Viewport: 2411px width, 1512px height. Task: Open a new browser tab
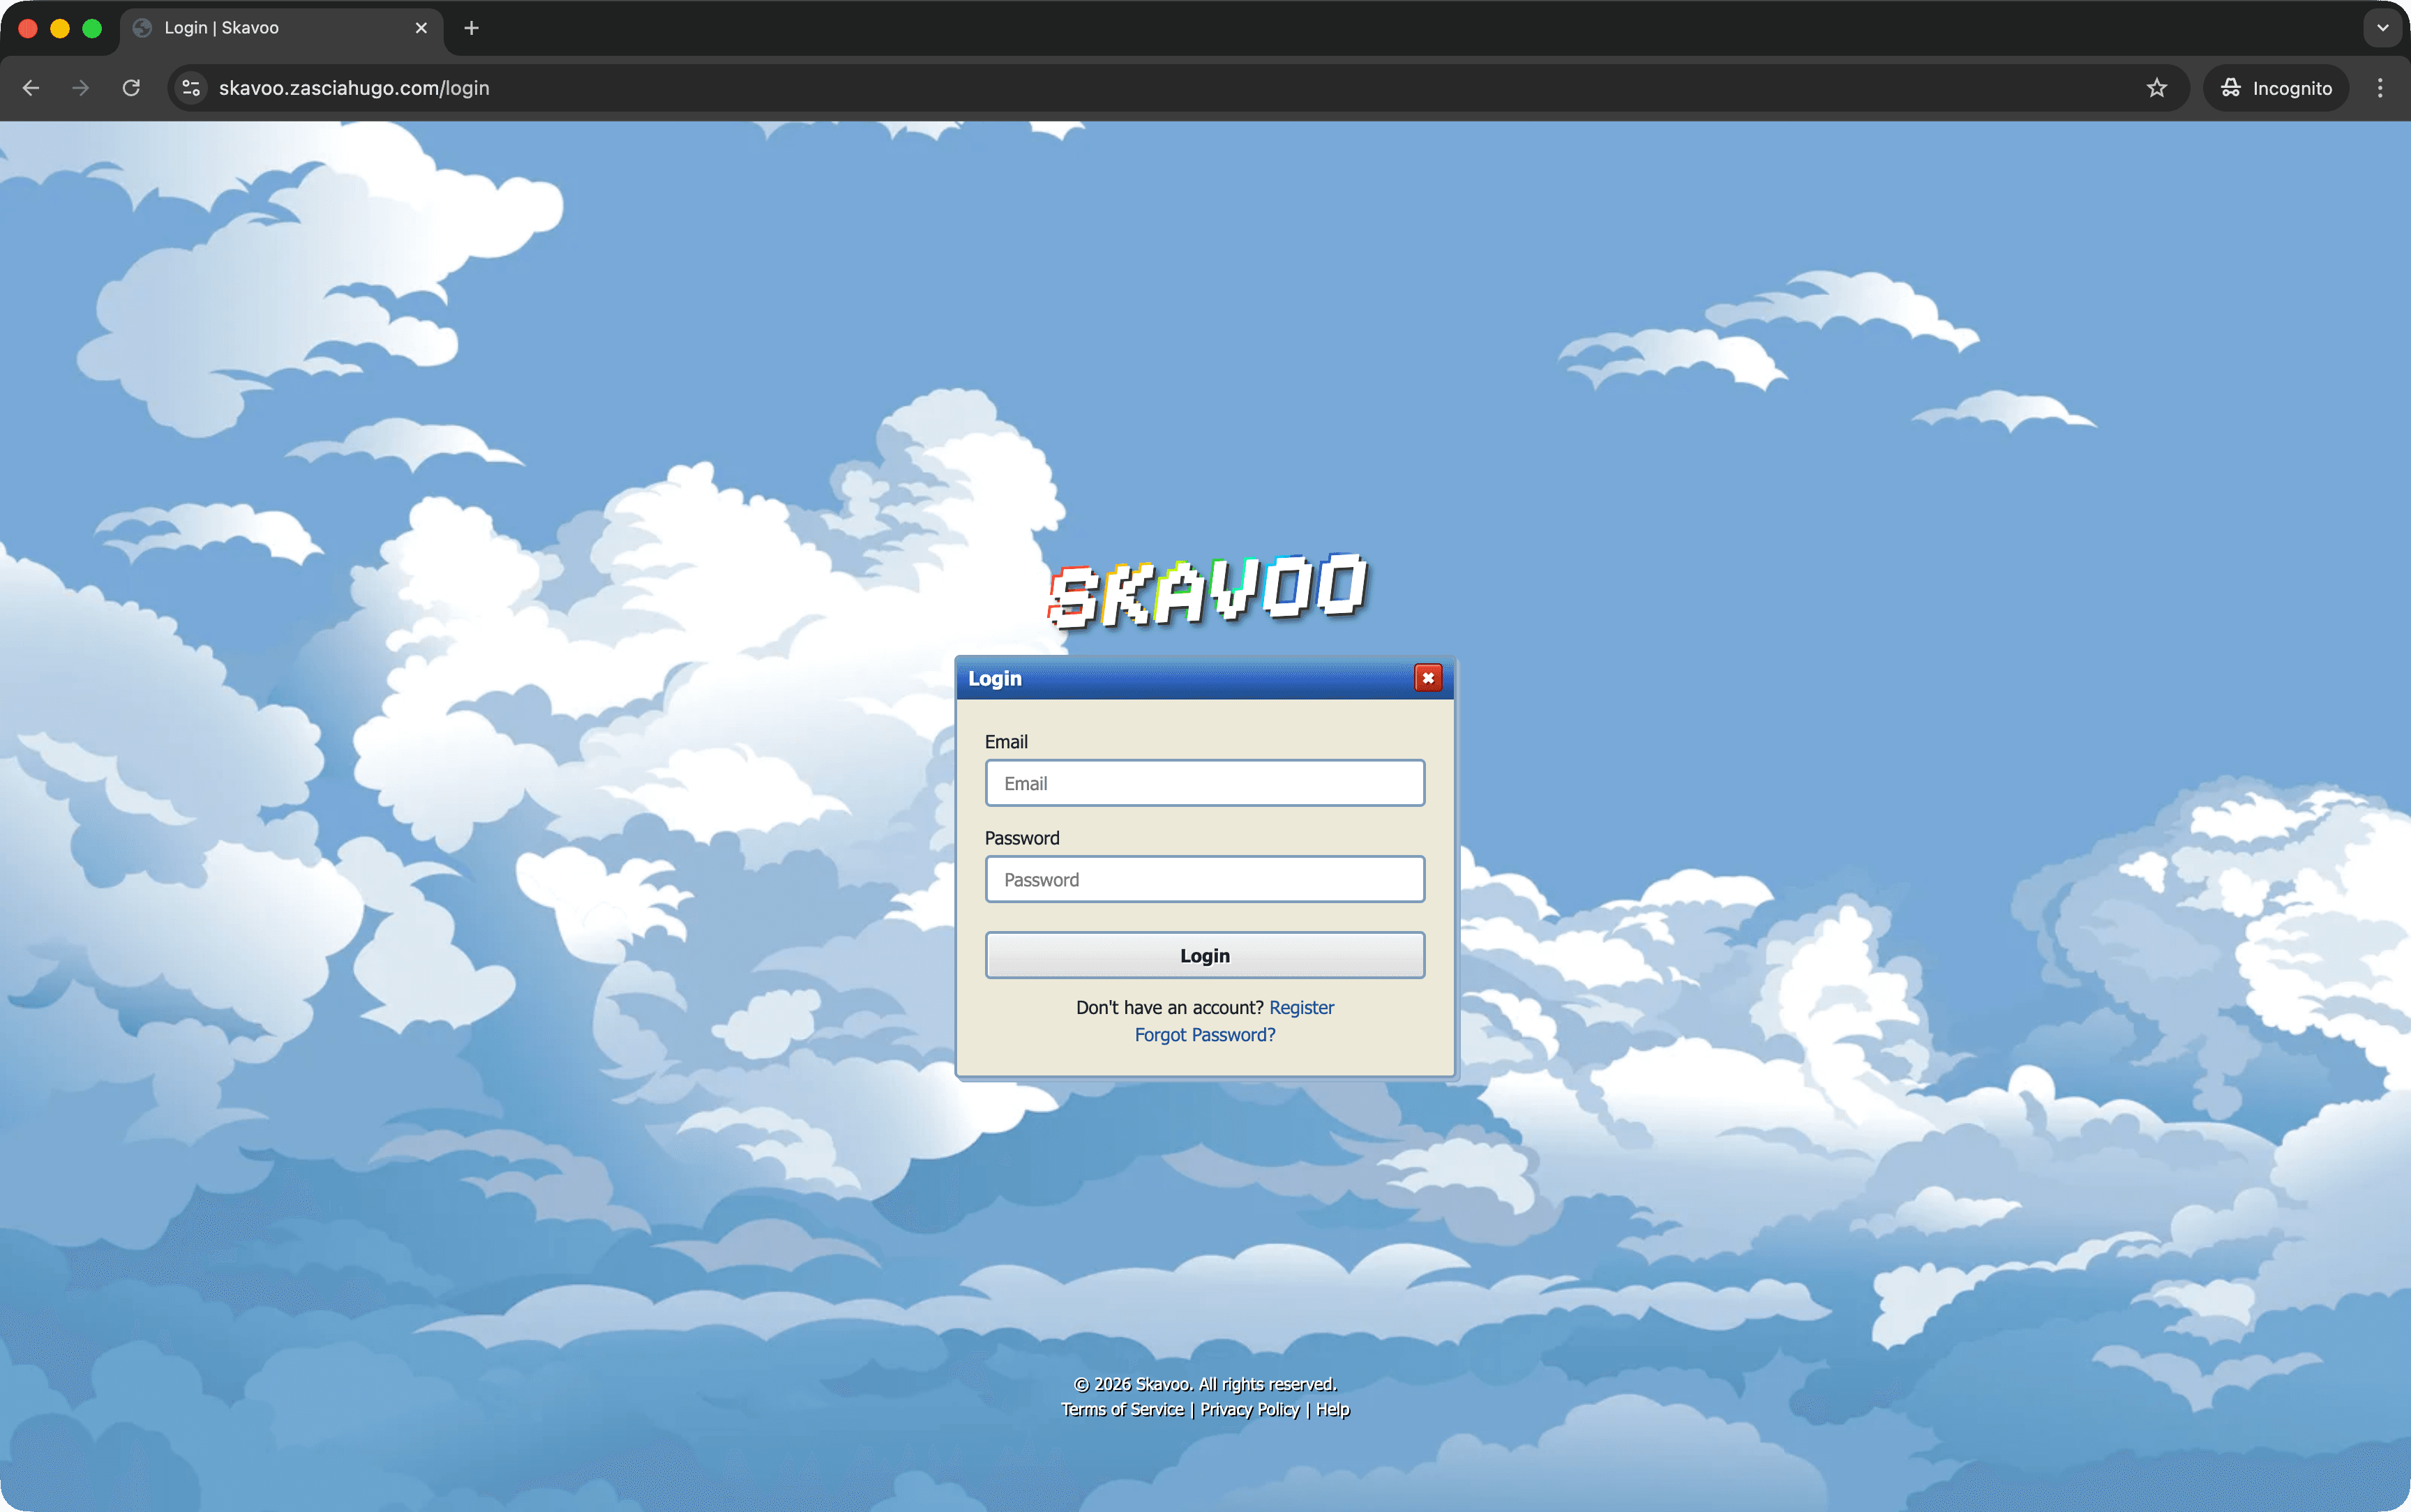tap(470, 28)
